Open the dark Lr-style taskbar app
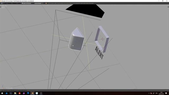 coord(11,93)
